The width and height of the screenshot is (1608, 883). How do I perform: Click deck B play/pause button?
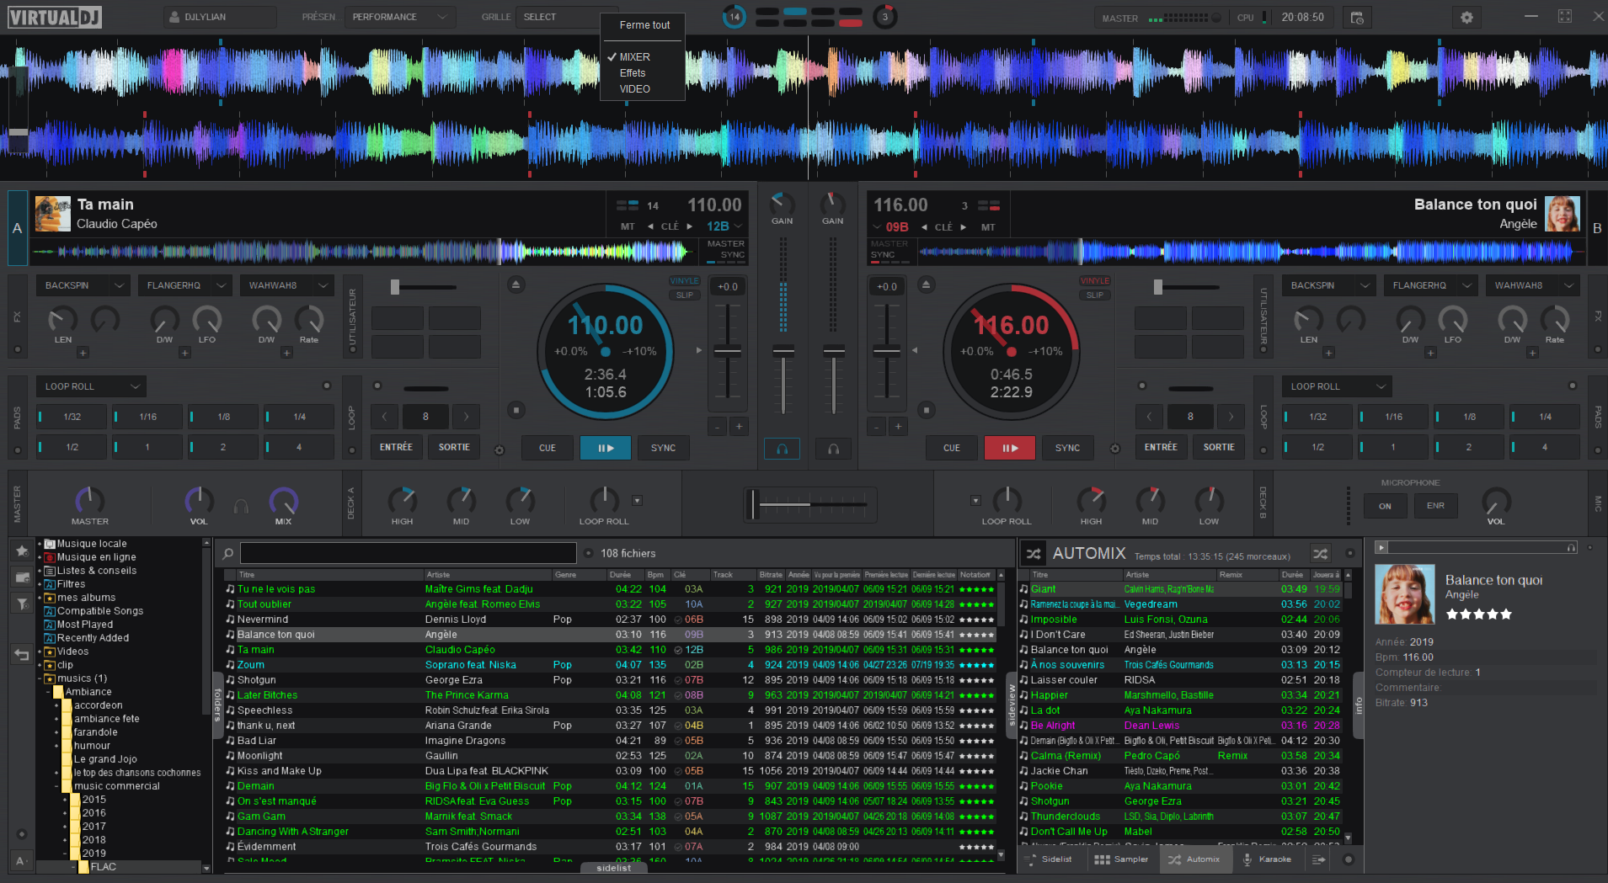[1010, 448]
